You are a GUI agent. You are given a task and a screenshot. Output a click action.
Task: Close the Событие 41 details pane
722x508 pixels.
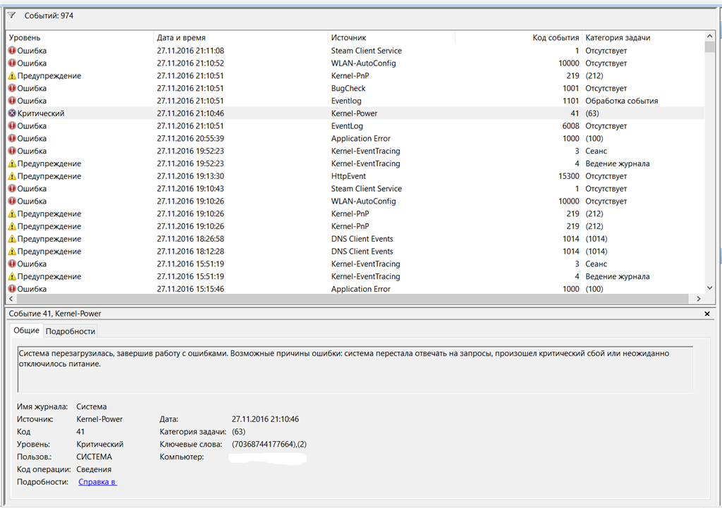pos(707,314)
